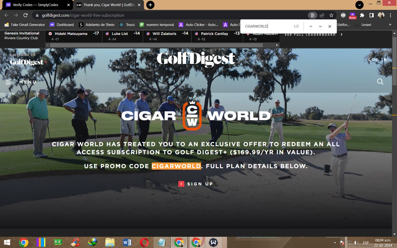Viewport: 397px width, 248px height.
Task: Open the share page icon in address bar
Action: point(322,15)
